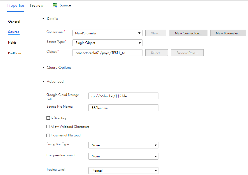Open the Source Type dropdown

107,43
